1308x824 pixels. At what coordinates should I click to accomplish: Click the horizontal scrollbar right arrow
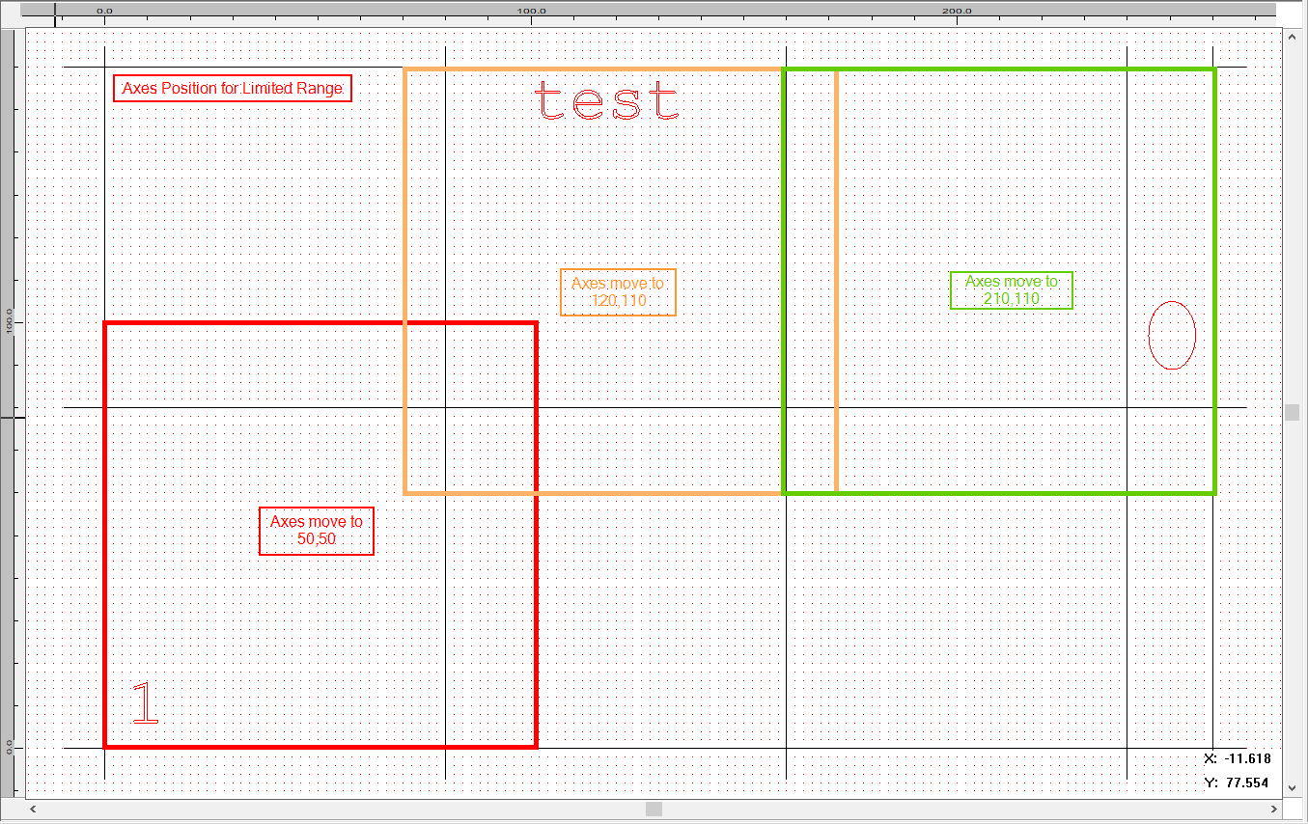point(1274,809)
